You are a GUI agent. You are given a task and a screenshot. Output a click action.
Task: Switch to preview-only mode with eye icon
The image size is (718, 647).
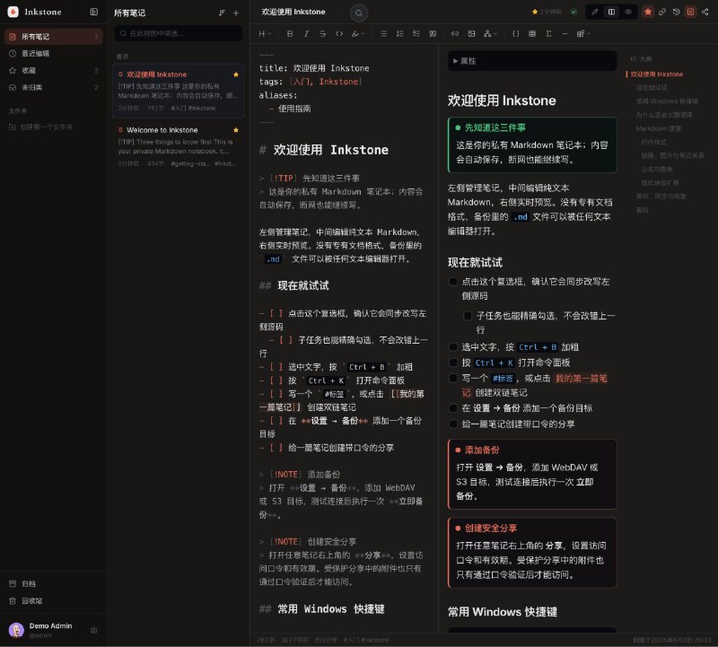(x=628, y=12)
